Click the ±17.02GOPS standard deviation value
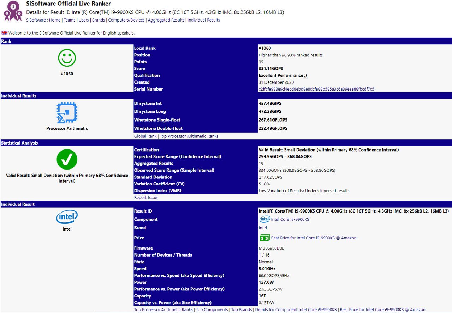Image resolution: width=452 pixels, height=313 pixels. [270, 177]
